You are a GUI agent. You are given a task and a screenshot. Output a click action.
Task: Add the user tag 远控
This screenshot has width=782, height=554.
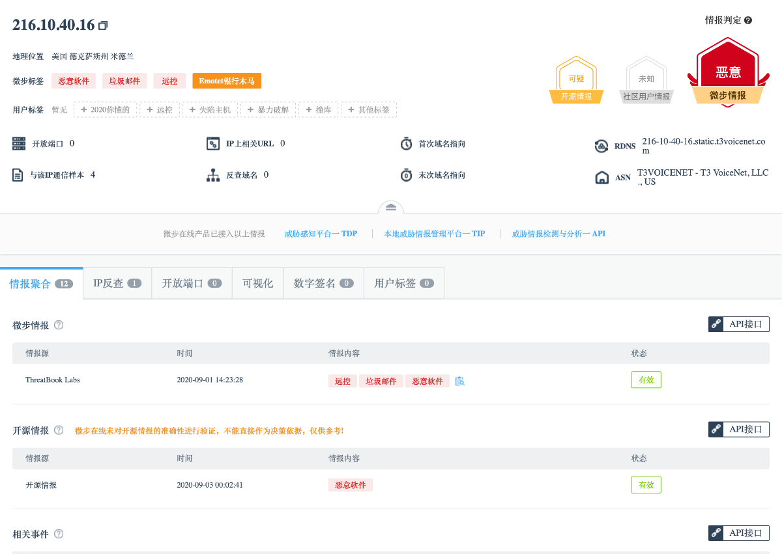[159, 109]
